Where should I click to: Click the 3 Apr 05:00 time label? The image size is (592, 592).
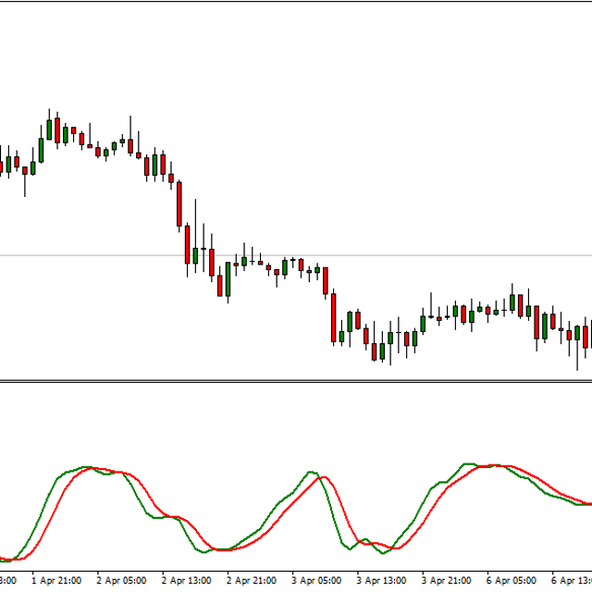317,581
